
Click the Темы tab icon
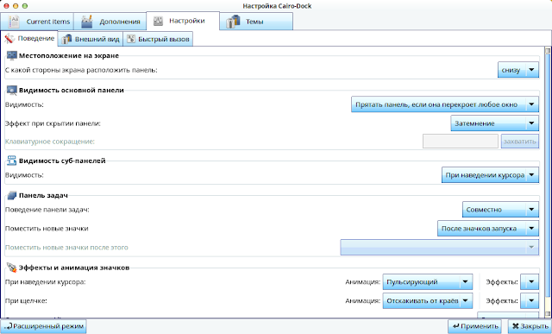coord(233,22)
